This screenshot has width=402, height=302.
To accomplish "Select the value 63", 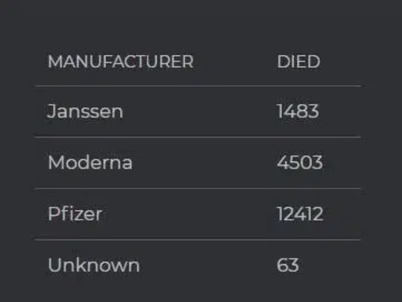I will click(x=288, y=265).
